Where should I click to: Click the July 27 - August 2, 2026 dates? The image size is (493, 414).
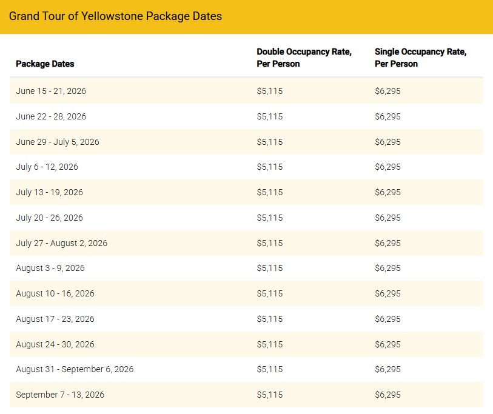click(61, 243)
